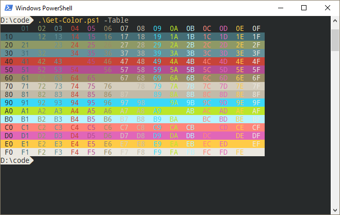340x215 pixels.
Task: Click table cell '8B'
Action: [x=190, y=94]
